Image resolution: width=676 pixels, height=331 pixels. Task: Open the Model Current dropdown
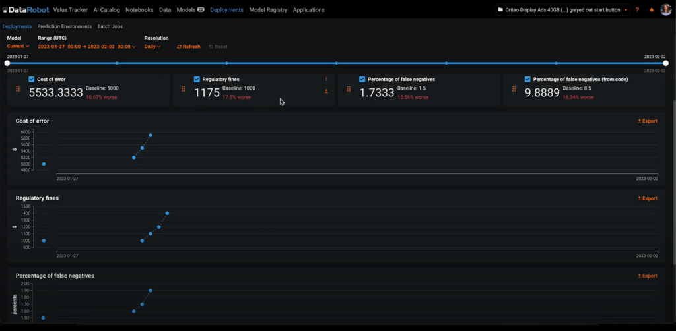tap(18, 47)
